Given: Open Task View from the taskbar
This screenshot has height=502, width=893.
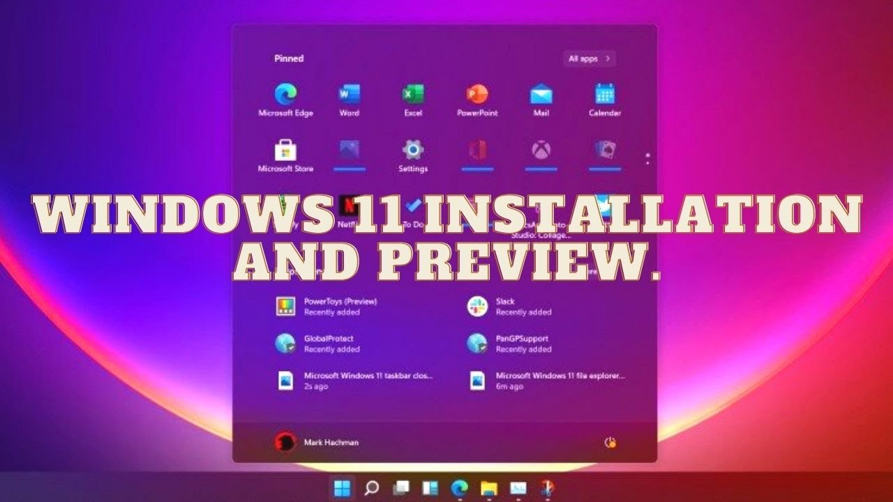Looking at the screenshot, I should pos(400,489).
